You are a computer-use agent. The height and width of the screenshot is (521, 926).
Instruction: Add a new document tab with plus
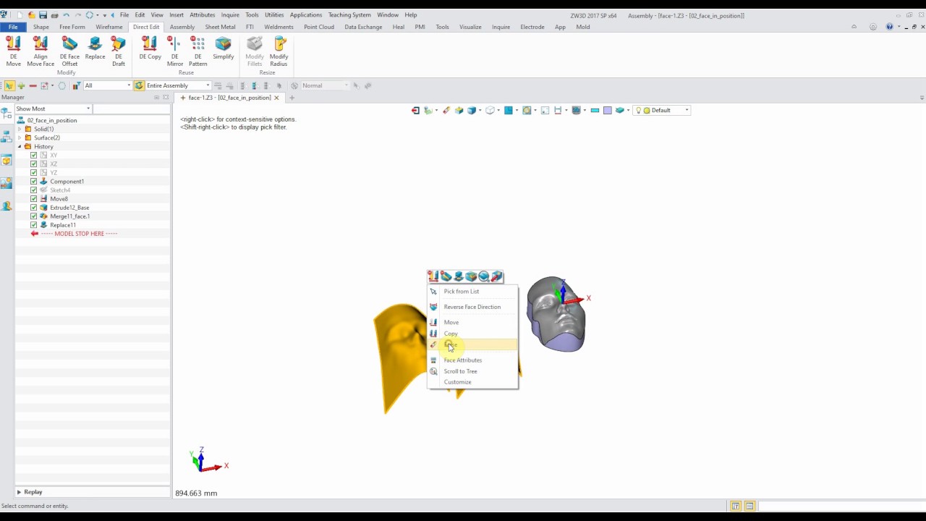(292, 98)
